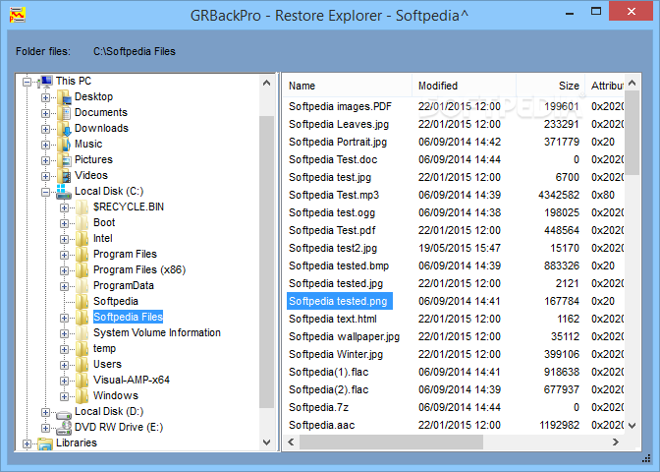Viewport: 660px width, 472px height.
Task: Click the tree panel scroll up arrow
Action: pos(266,83)
